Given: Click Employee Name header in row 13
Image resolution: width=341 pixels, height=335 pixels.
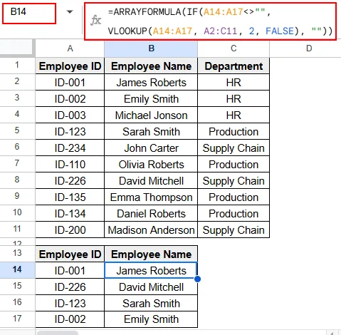Looking at the screenshot, I should coord(151,254).
